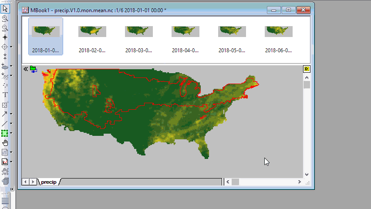Choose the Pan hand tool

[5, 143]
